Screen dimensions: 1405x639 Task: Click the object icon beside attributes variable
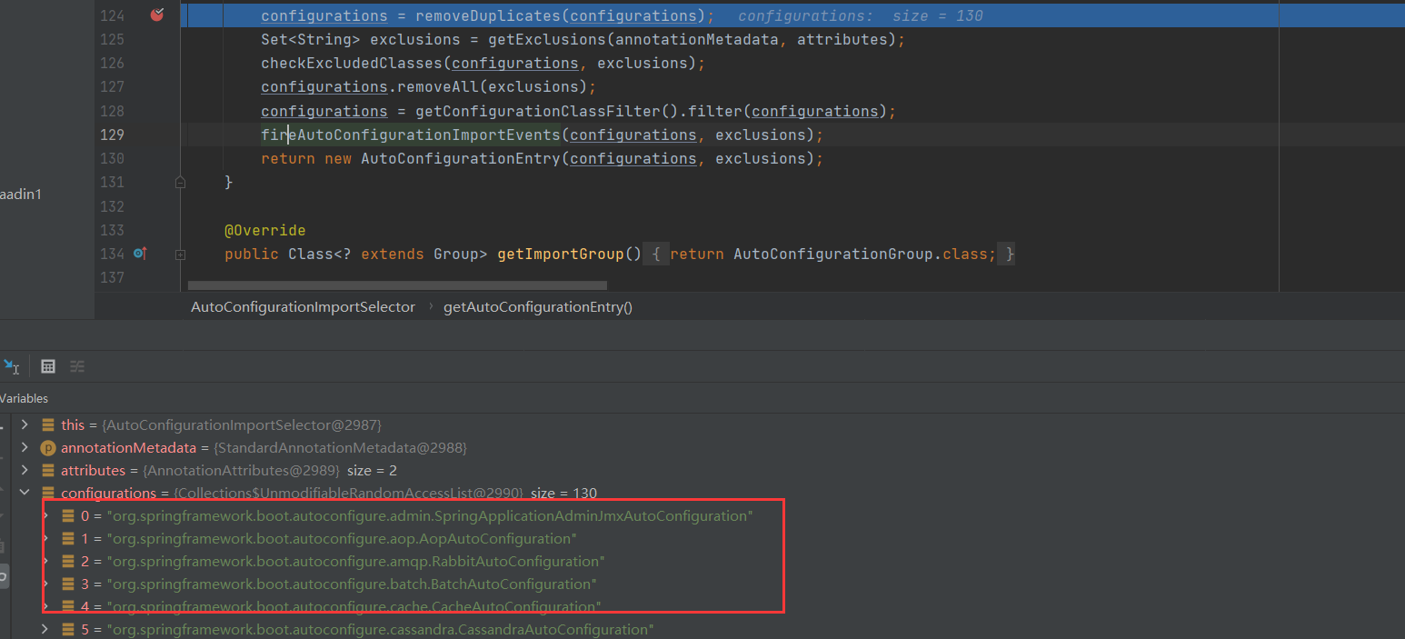click(48, 471)
